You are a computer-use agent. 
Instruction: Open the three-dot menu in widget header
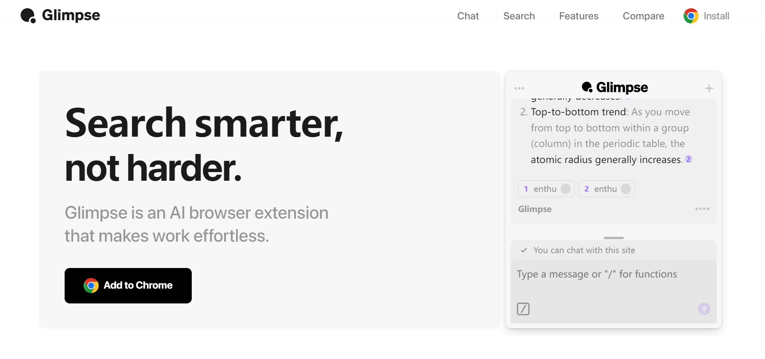coord(519,88)
